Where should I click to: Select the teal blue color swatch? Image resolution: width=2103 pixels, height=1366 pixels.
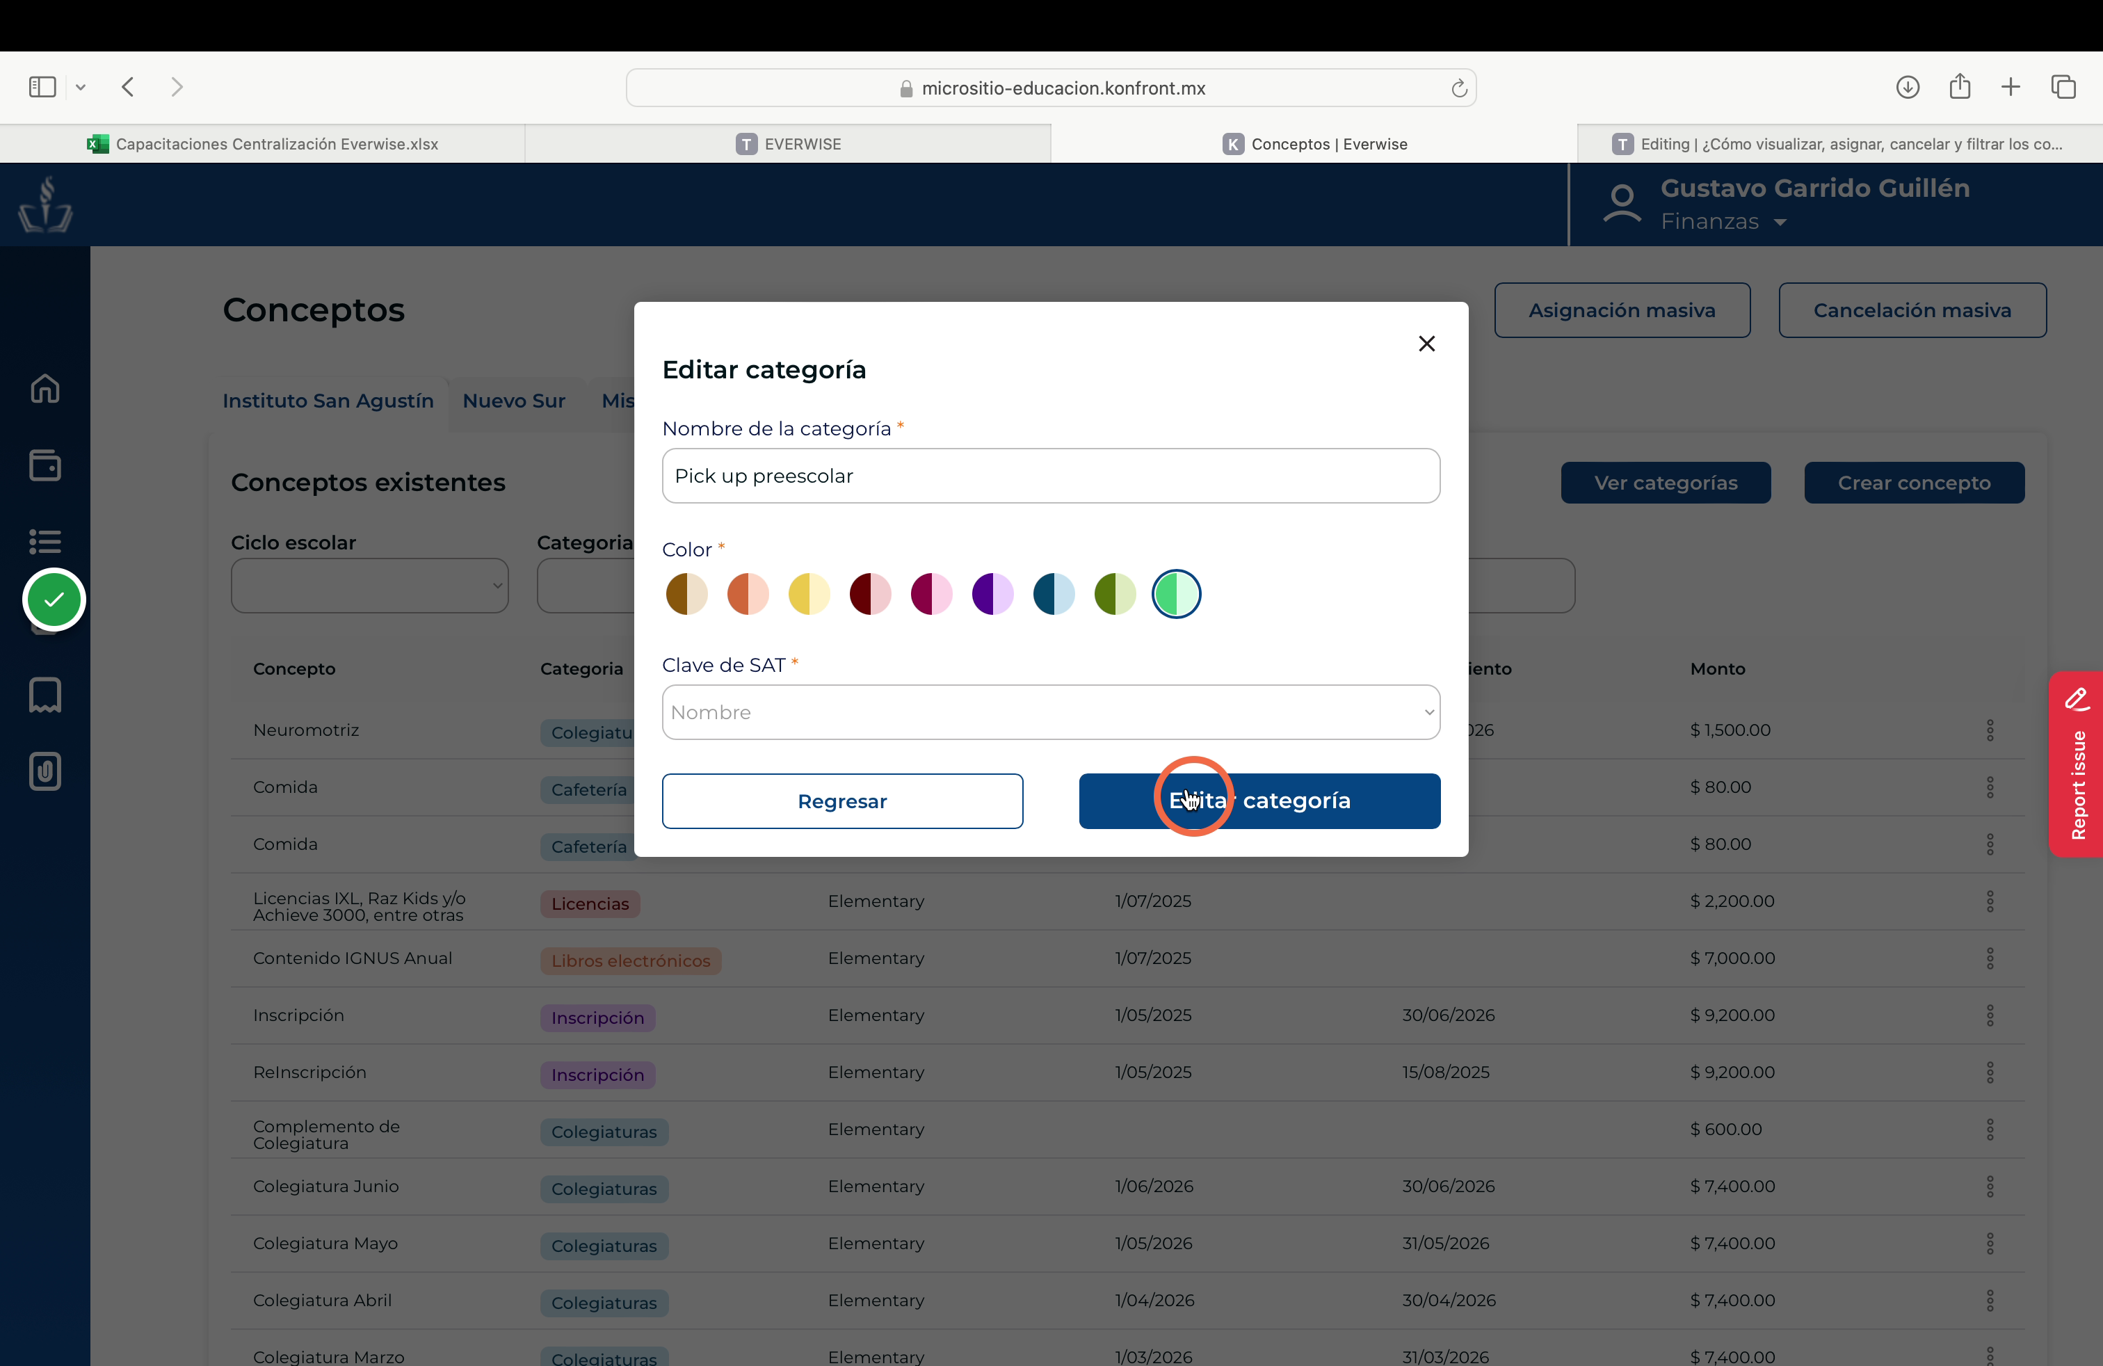[1054, 594]
